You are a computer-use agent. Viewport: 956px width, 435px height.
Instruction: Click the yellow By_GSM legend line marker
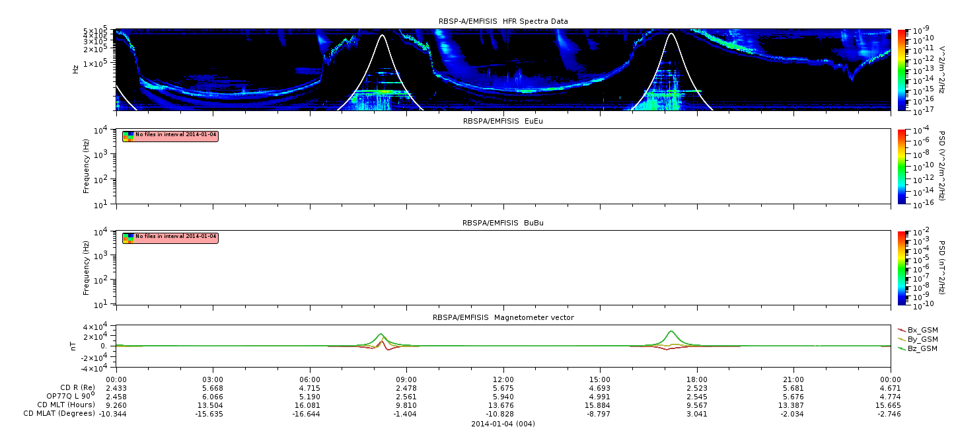tap(902, 338)
